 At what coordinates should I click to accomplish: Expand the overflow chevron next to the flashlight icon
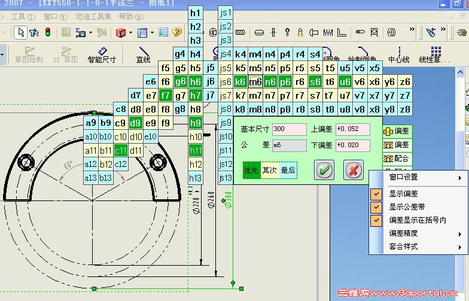443,29
